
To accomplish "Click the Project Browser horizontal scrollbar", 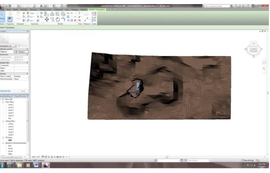I will click(x=12, y=157).
